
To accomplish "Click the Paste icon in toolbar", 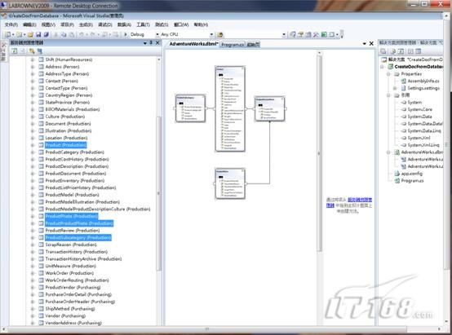I will [72, 34].
